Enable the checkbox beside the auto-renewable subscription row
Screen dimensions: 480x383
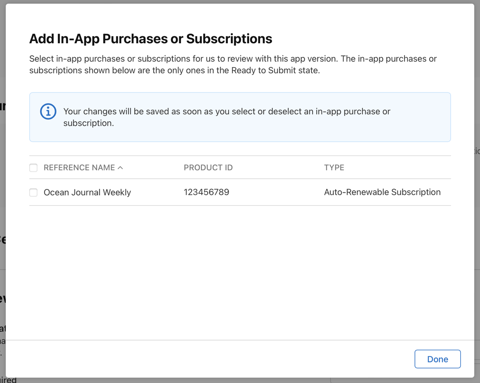point(33,192)
